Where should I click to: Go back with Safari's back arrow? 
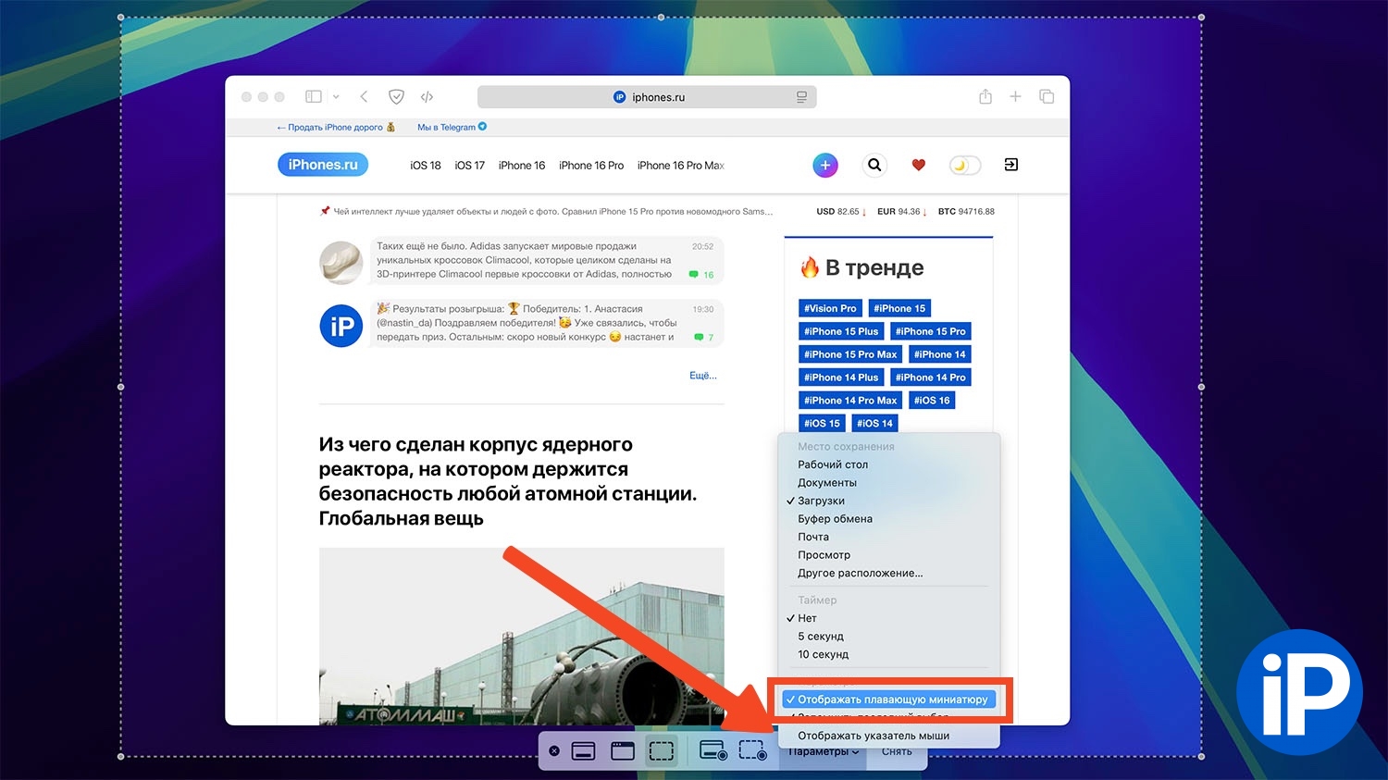[364, 96]
